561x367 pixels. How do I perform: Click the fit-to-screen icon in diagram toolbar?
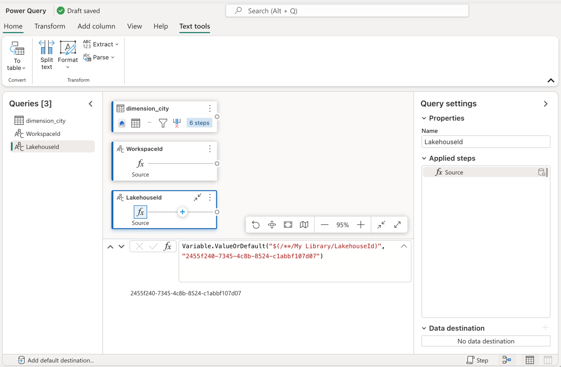[x=288, y=225]
